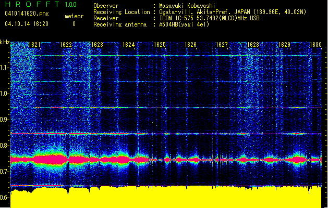This screenshot has height=208, width=328.
Task: Click the yellow signal-level graph area
Action: pos(166,197)
